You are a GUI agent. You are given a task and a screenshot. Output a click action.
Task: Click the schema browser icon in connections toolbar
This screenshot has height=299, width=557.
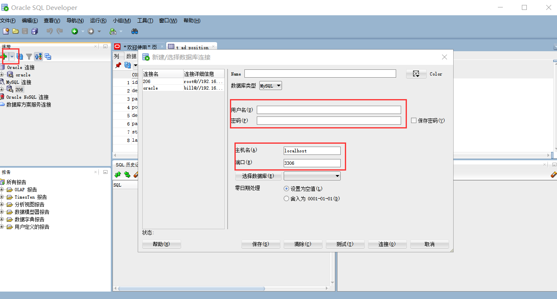(38, 57)
